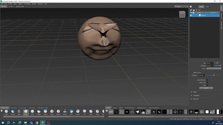The width and height of the screenshot is (223, 125).
Task: Switch to the Lighting Presets tab
Action: (x=141, y=108)
